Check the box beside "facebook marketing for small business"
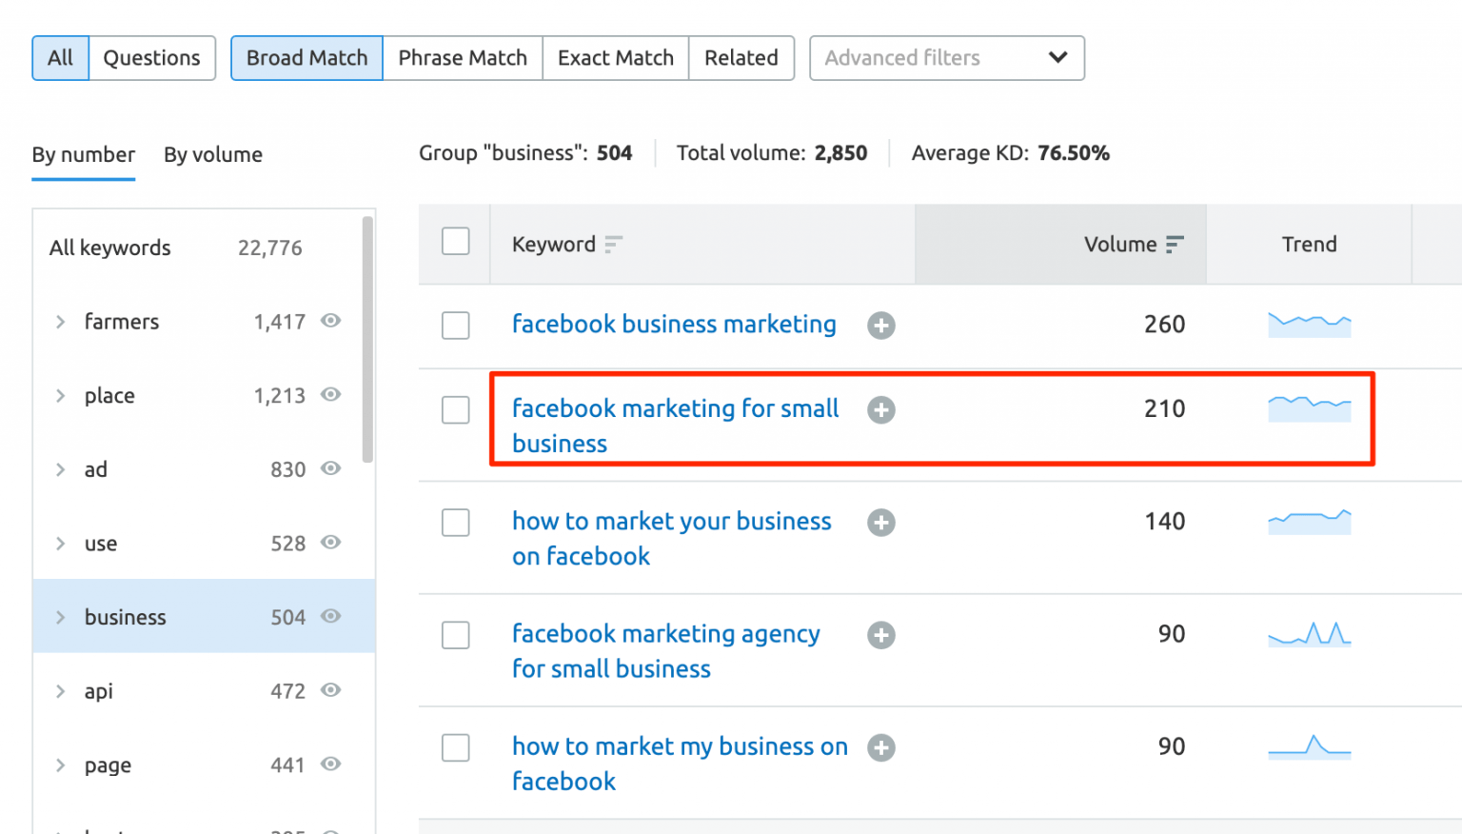This screenshot has height=834, width=1462. point(455,409)
